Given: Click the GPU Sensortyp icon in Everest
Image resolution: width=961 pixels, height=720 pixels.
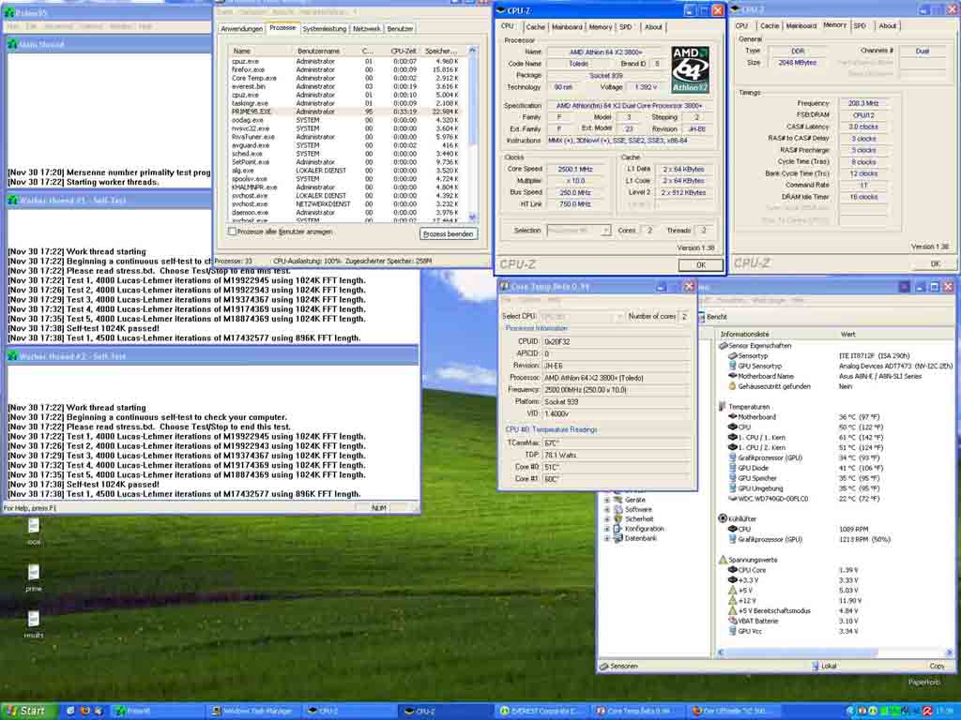Looking at the screenshot, I should tap(732, 367).
